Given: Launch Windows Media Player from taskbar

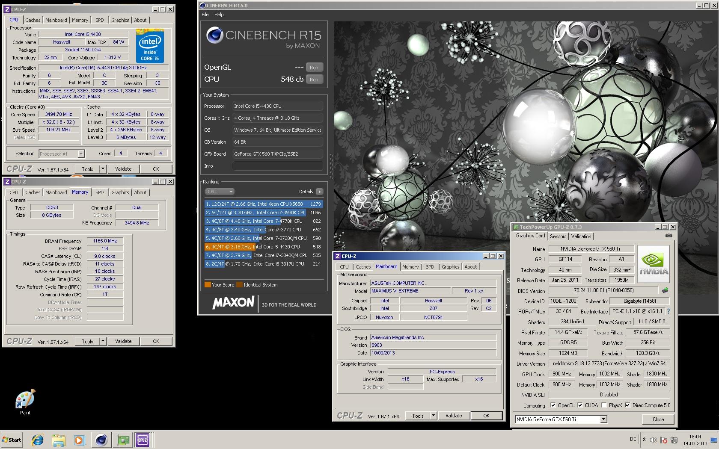Looking at the screenshot, I should pyautogui.click(x=79, y=440).
